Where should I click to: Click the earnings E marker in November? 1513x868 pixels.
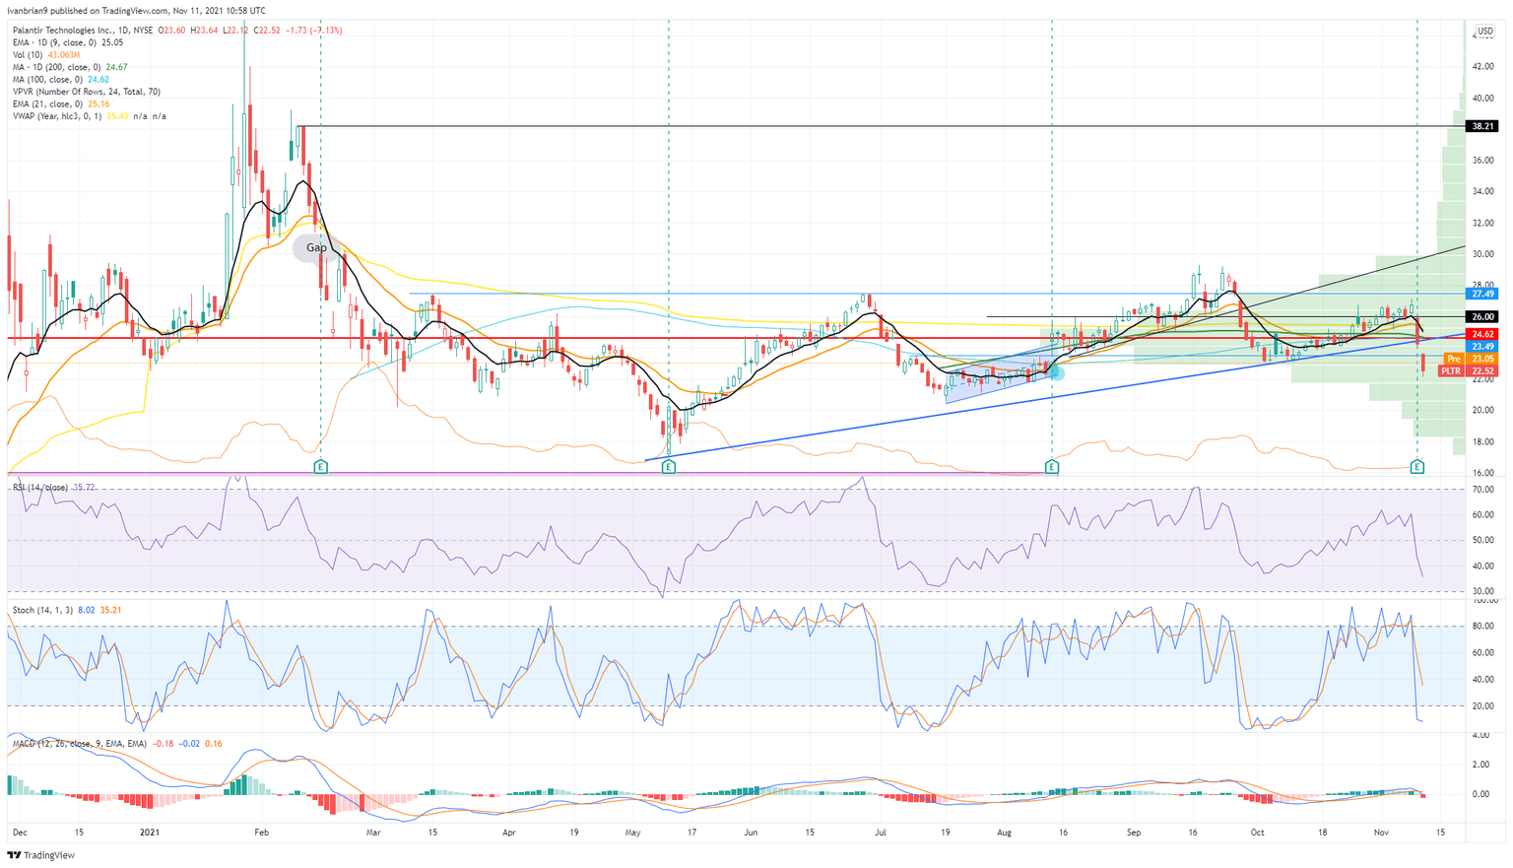pyautogui.click(x=1416, y=467)
